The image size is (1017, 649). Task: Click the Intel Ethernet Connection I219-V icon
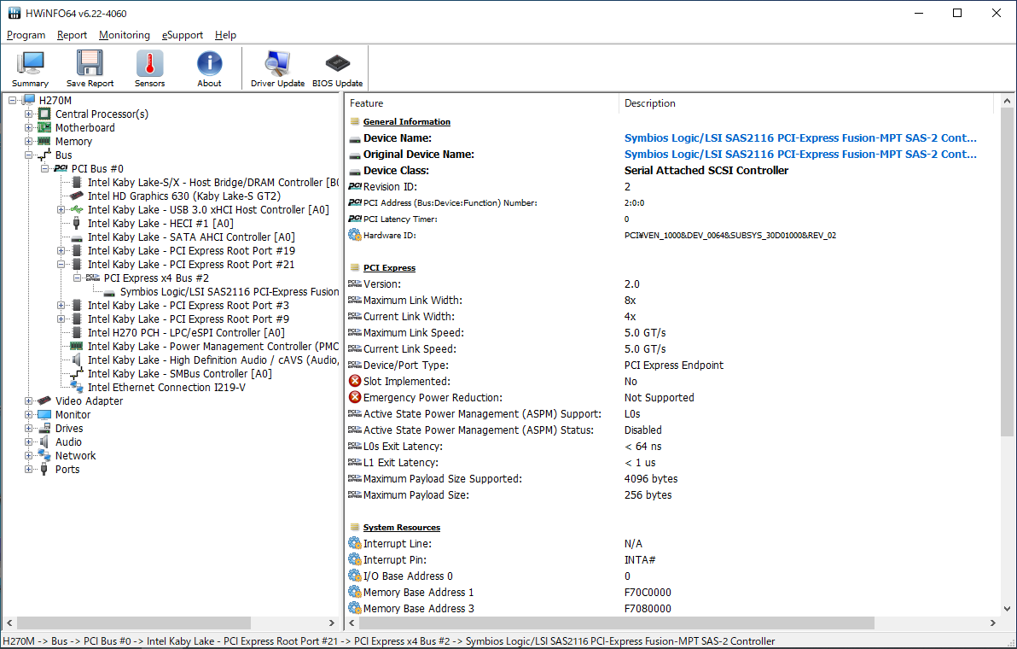(77, 388)
